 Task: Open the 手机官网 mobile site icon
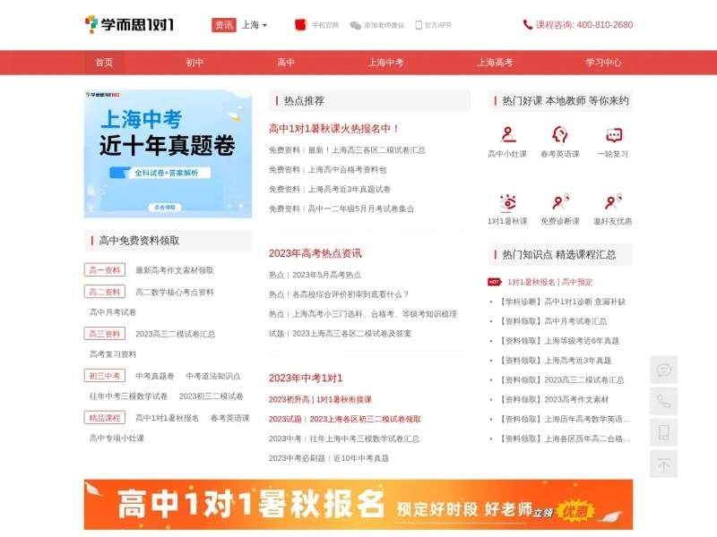pos(300,25)
